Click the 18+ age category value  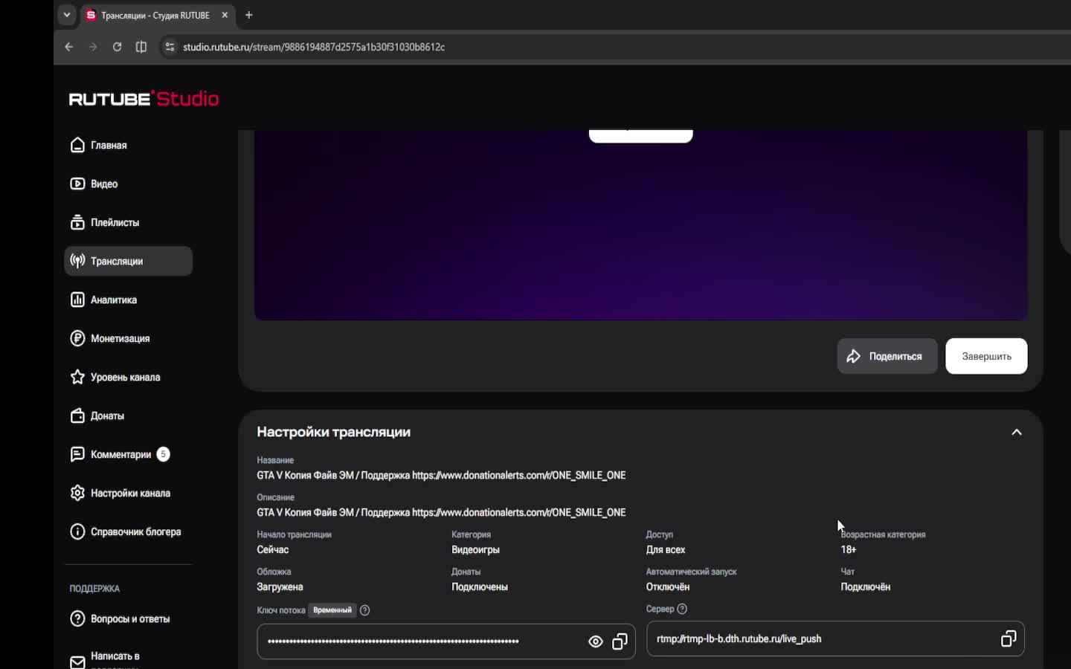(x=849, y=549)
